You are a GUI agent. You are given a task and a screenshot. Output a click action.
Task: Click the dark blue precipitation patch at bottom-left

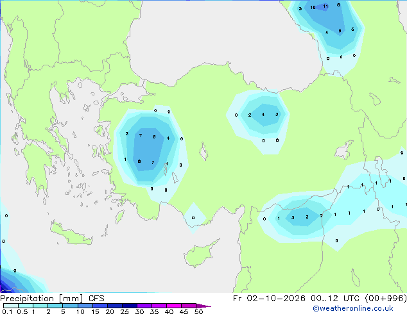tap(6, 283)
